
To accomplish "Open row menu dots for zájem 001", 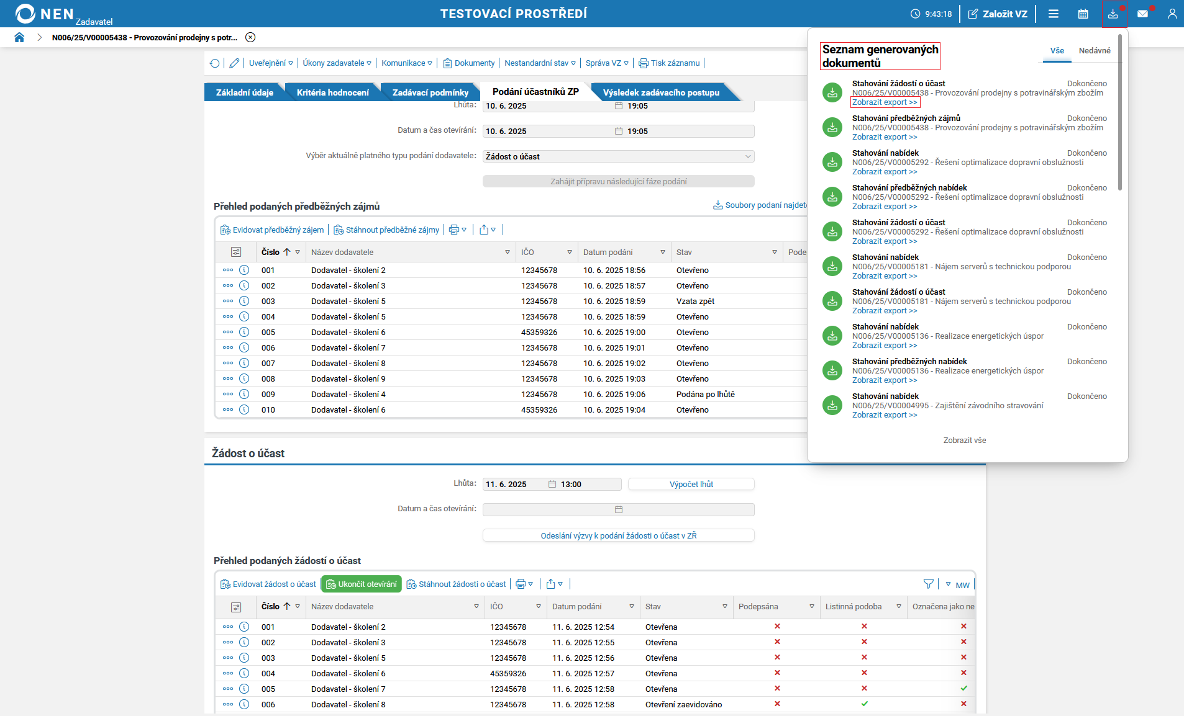I will click(228, 271).
